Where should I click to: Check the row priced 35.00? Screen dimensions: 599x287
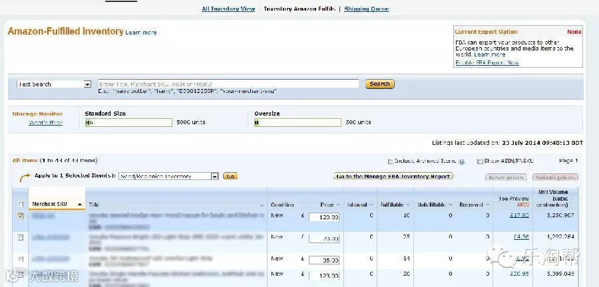[21, 259]
